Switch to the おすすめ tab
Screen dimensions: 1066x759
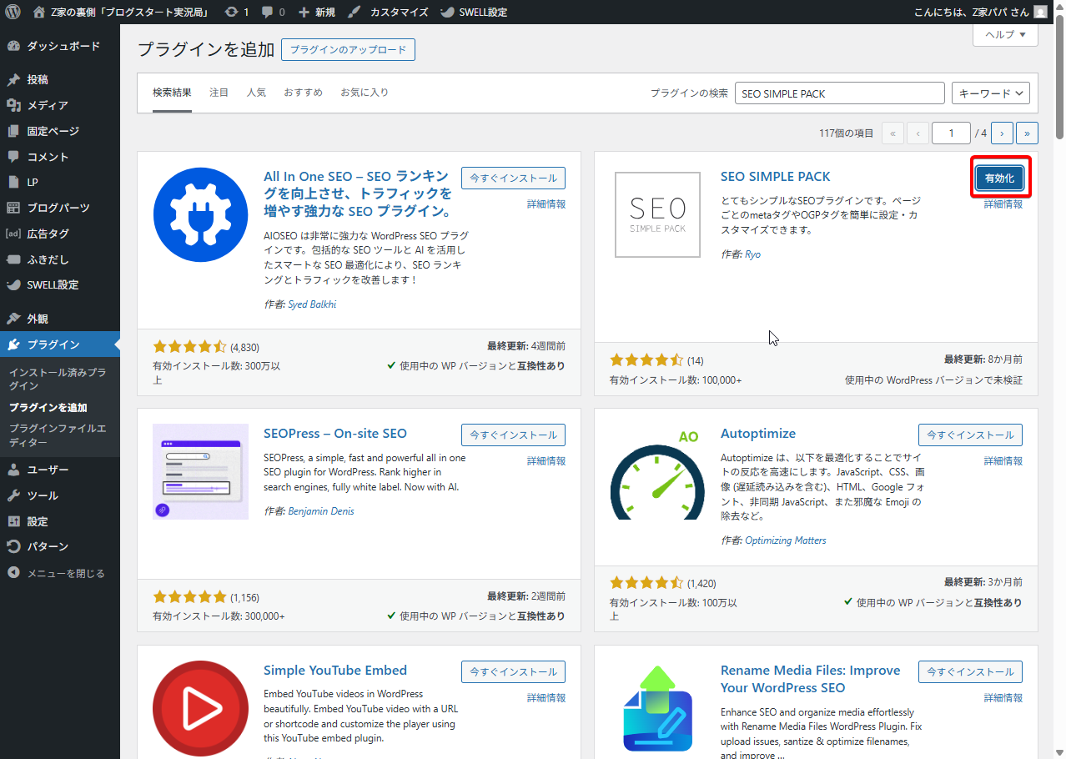303,93
